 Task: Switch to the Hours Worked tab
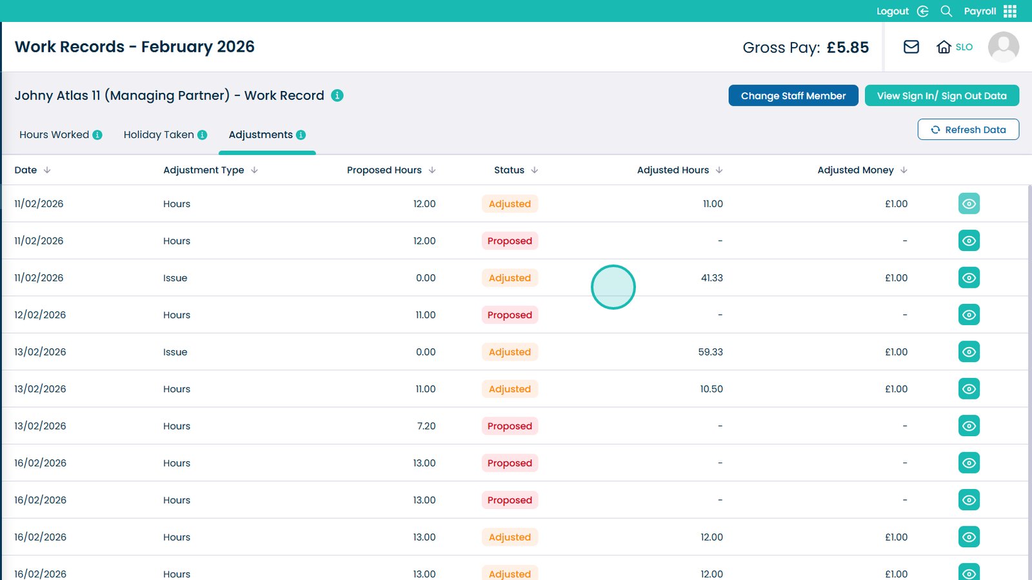tap(54, 135)
